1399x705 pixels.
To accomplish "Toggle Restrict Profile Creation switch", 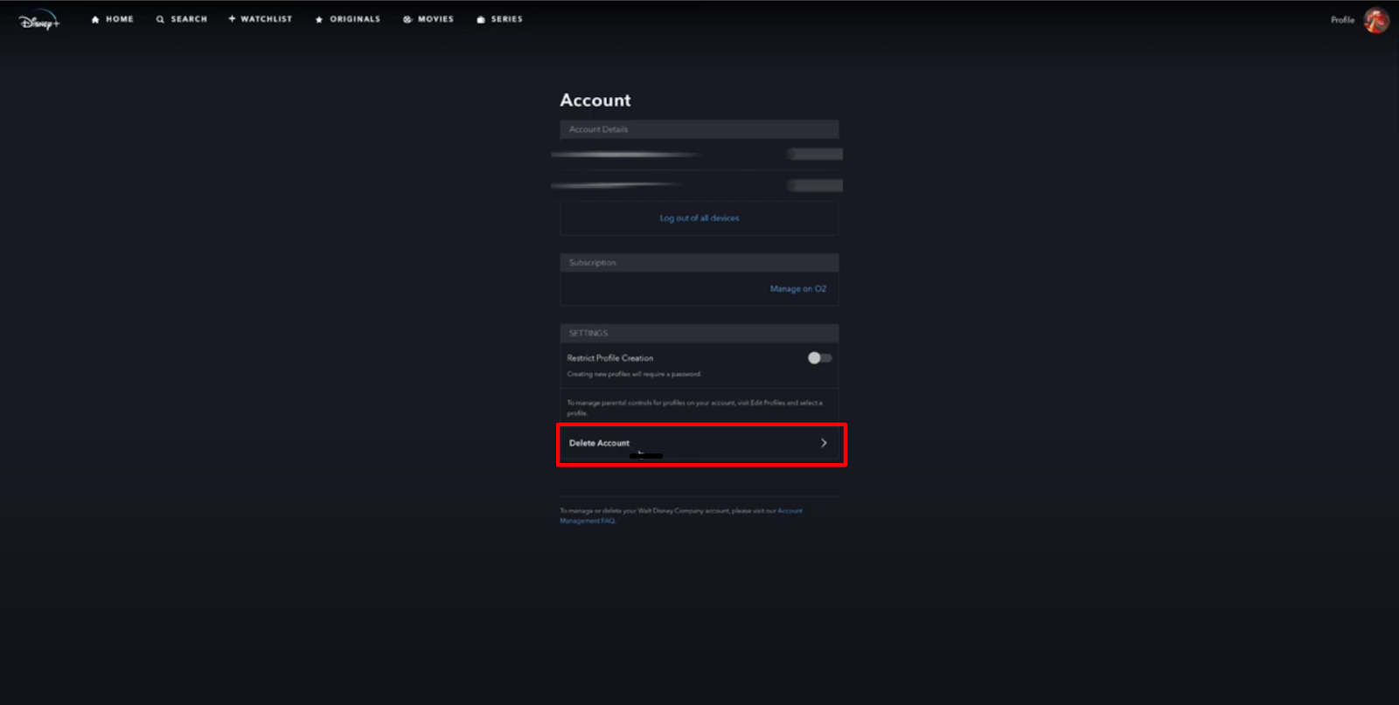I will tap(819, 358).
